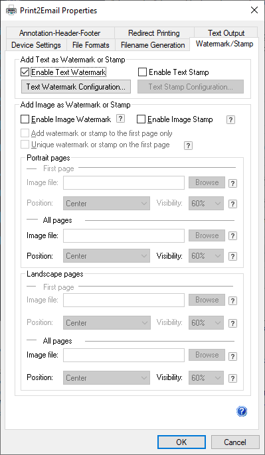265x455 pixels.
Task: Open the Annotation-Header-Footer tab
Action: coord(60,33)
